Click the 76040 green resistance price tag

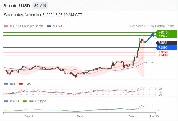167,32
